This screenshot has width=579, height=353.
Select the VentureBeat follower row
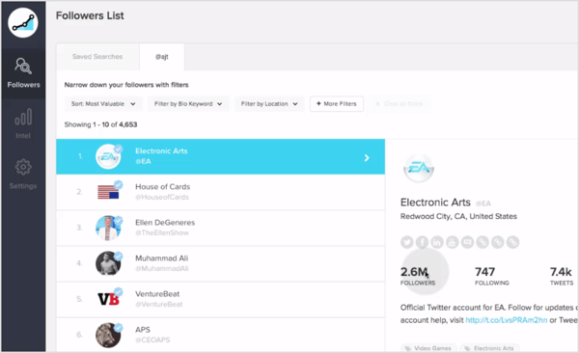point(220,299)
